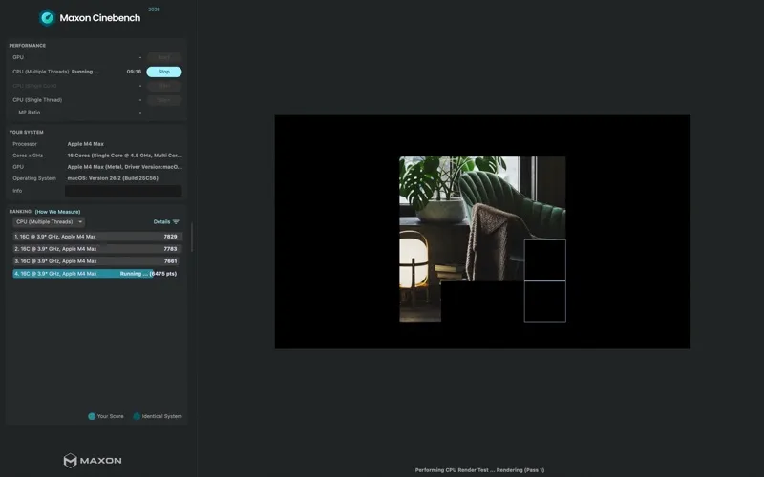Click the Performing CPU Render Test status text

coord(479,470)
